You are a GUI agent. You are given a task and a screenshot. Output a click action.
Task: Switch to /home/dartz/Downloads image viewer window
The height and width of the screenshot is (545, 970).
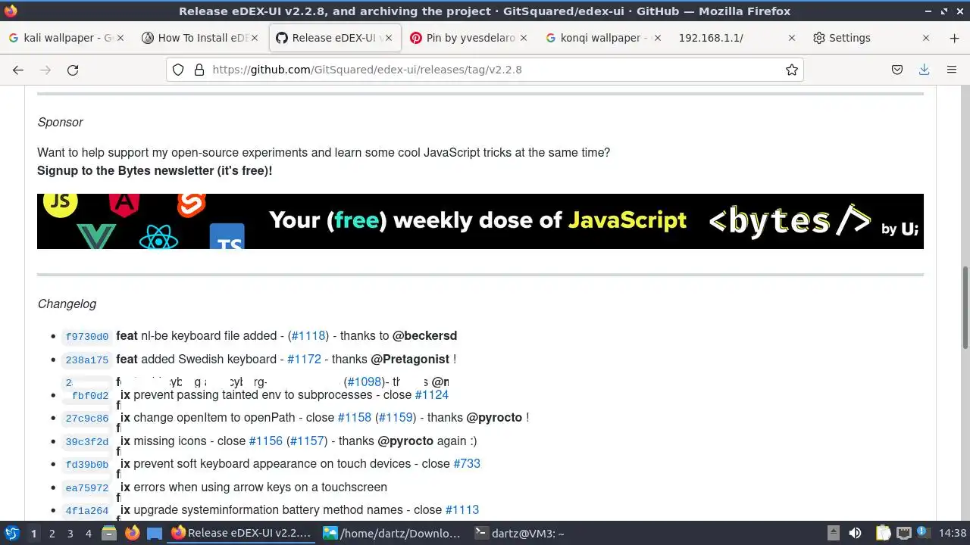[392, 533]
